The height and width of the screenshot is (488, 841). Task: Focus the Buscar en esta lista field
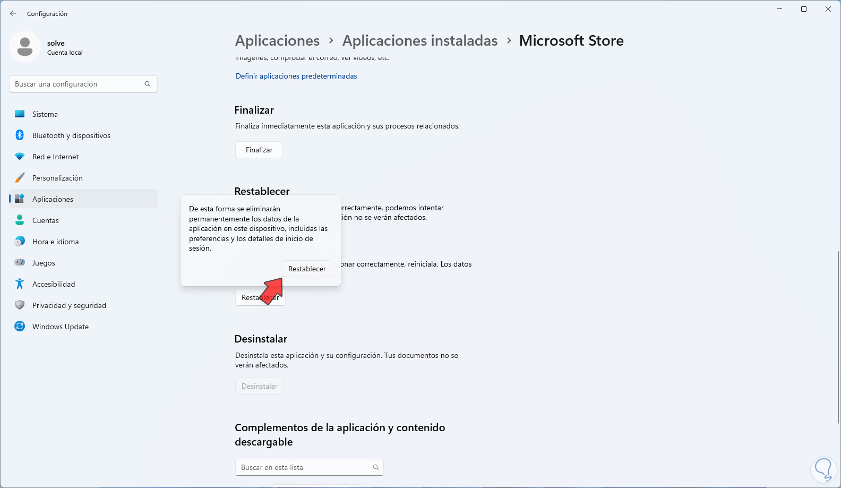[x=309, y=467]
